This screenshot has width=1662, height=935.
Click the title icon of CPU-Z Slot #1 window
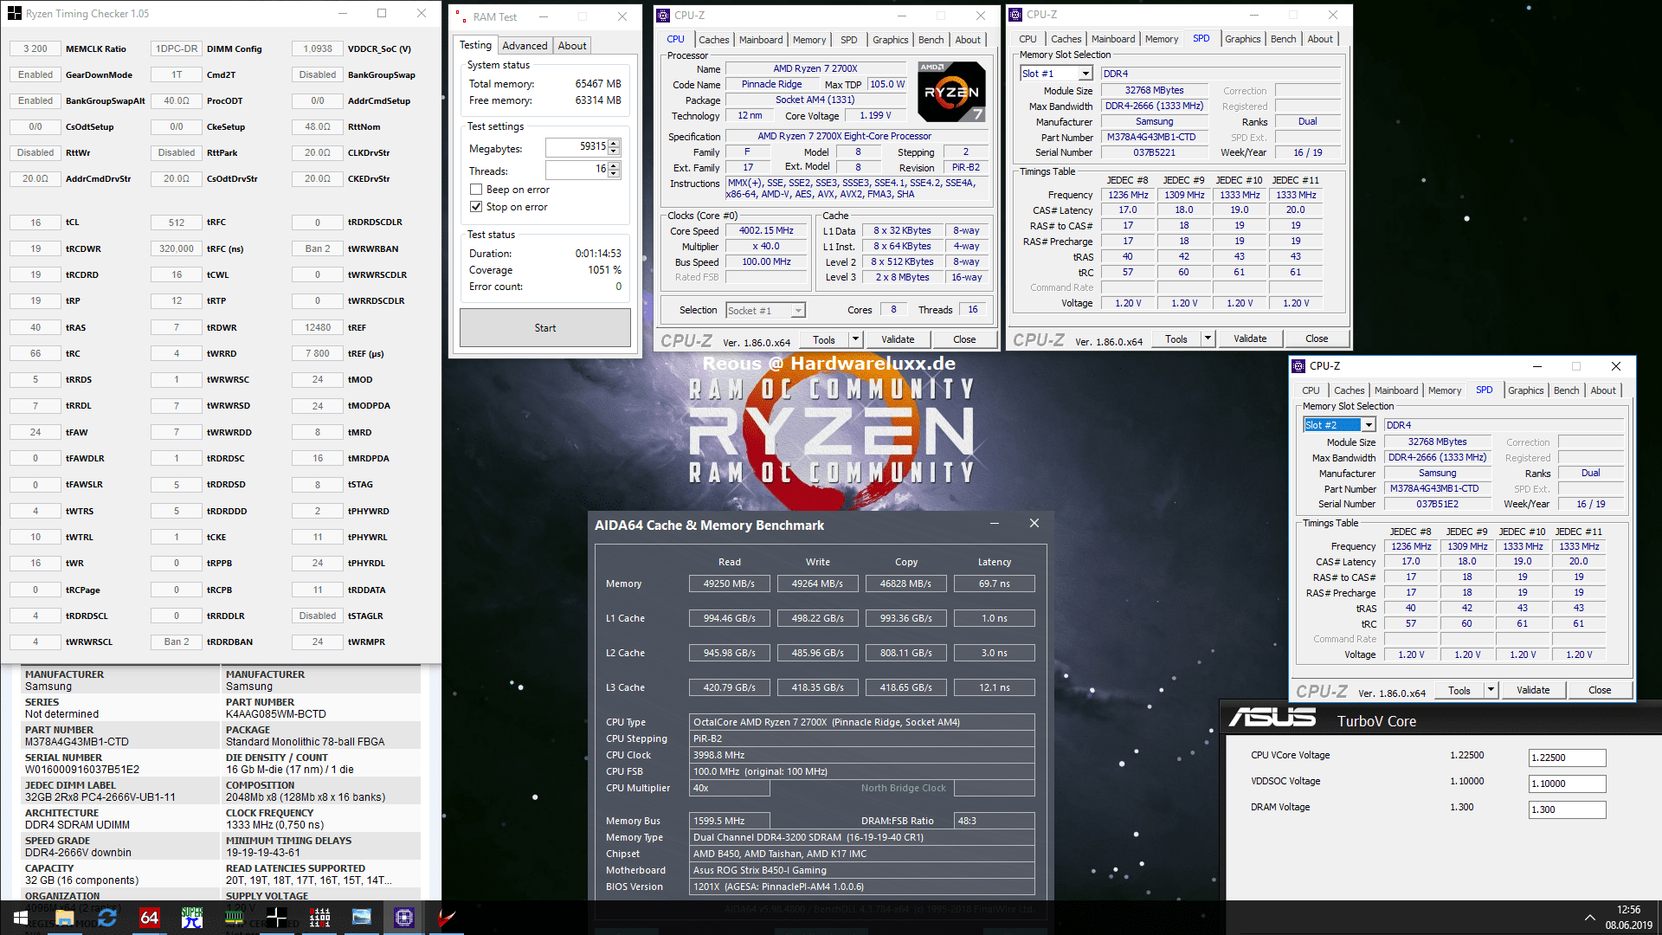click(1015, 14)
